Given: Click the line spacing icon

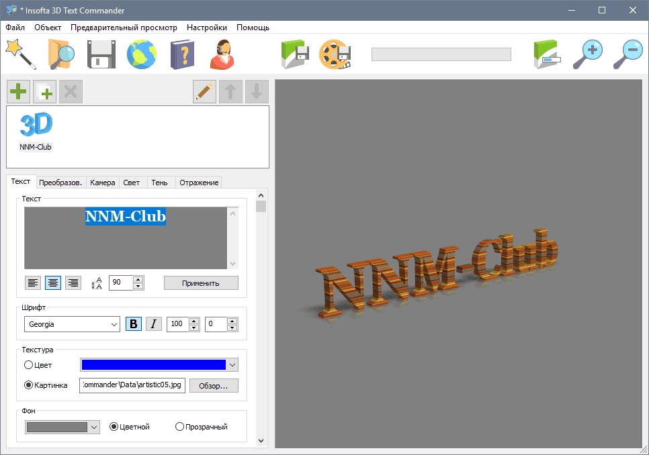Looking at the screenshot, I should coord(97,283).
